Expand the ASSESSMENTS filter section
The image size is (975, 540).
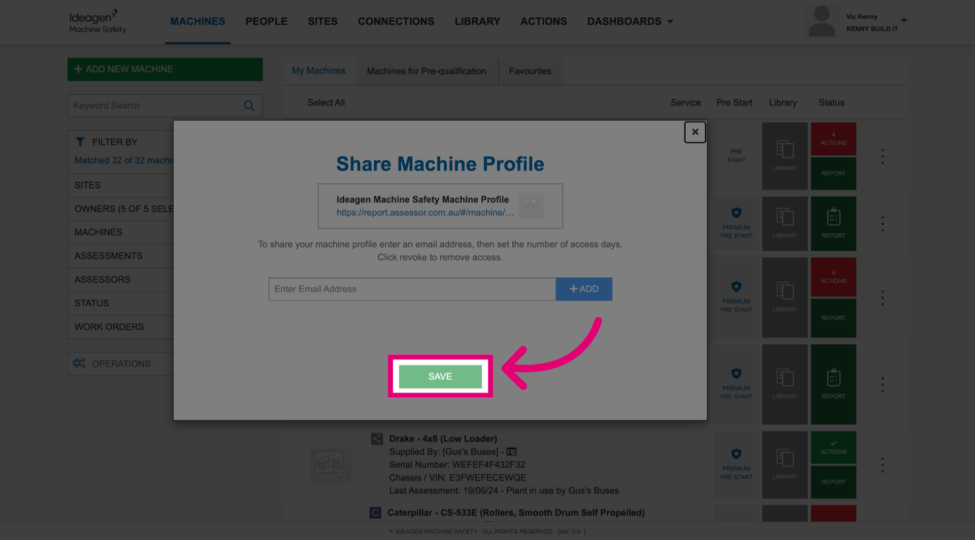tap(121, 256)
